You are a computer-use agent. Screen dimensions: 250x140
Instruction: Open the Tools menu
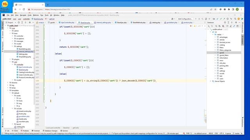46,15
